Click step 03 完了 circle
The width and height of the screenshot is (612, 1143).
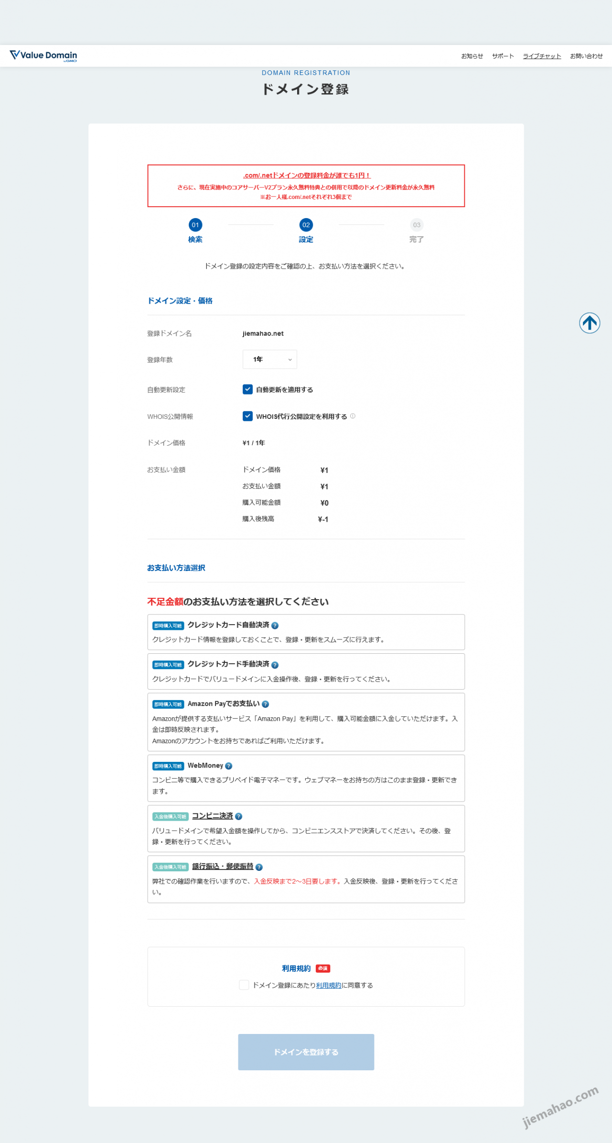[417, 225]
